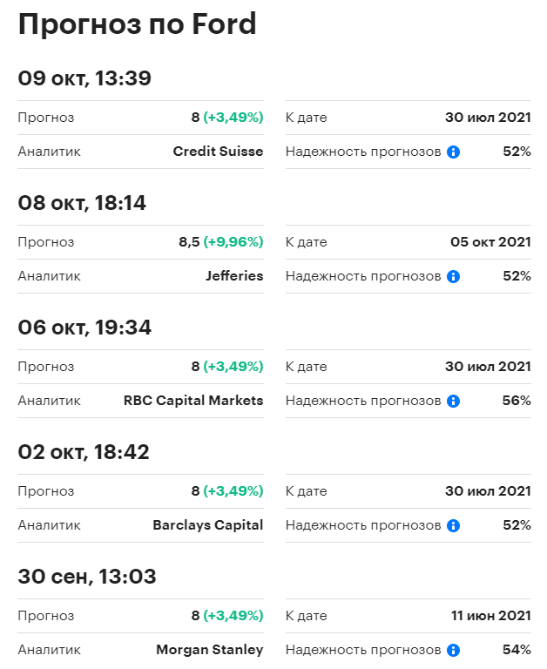Click info icon in Jefferies forecast
The width and height of the screenshot is (547, 669).
453,276
